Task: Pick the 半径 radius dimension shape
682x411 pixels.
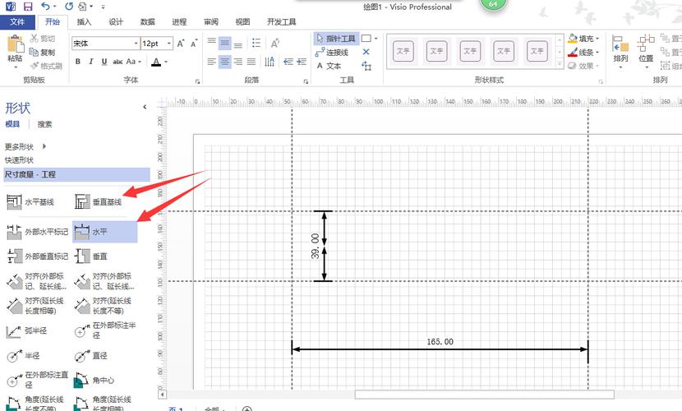Action: [x=24, y=356]
